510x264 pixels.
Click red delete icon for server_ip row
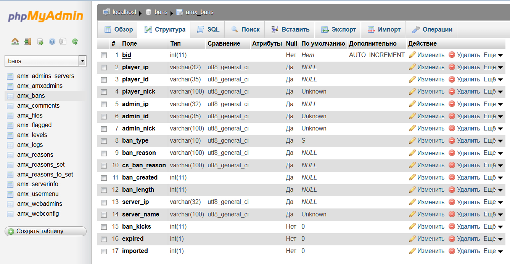452,202
